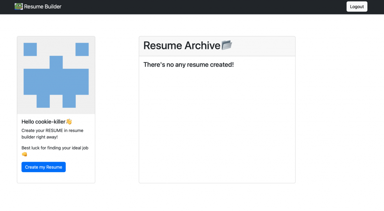Click the Hello cookie-killer greeting

pos(43,122)
